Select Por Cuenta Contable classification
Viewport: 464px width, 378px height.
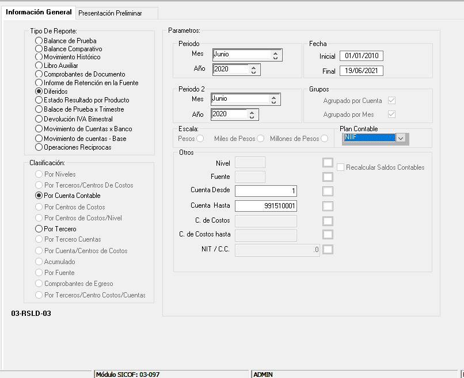click(x=39, y=196)
